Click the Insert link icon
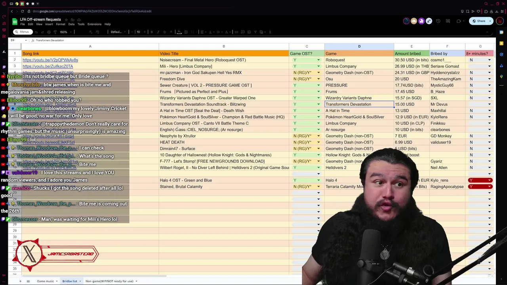The width and height of the screenshot is (507, 285). [236, 32]
